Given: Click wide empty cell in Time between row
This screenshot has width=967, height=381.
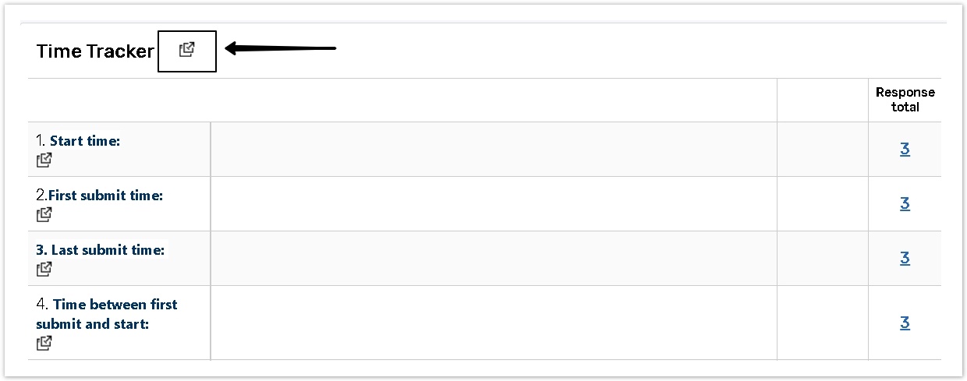Looking at the screenshot, I should [493, 323].
